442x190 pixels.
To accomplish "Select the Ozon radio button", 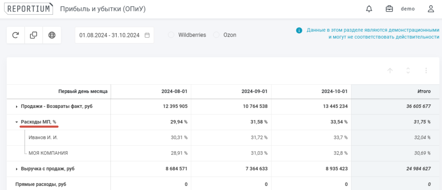I will pos(216,35).
